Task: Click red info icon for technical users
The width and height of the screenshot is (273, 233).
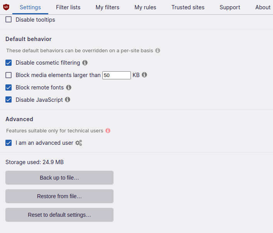Action: pos(108,131)
